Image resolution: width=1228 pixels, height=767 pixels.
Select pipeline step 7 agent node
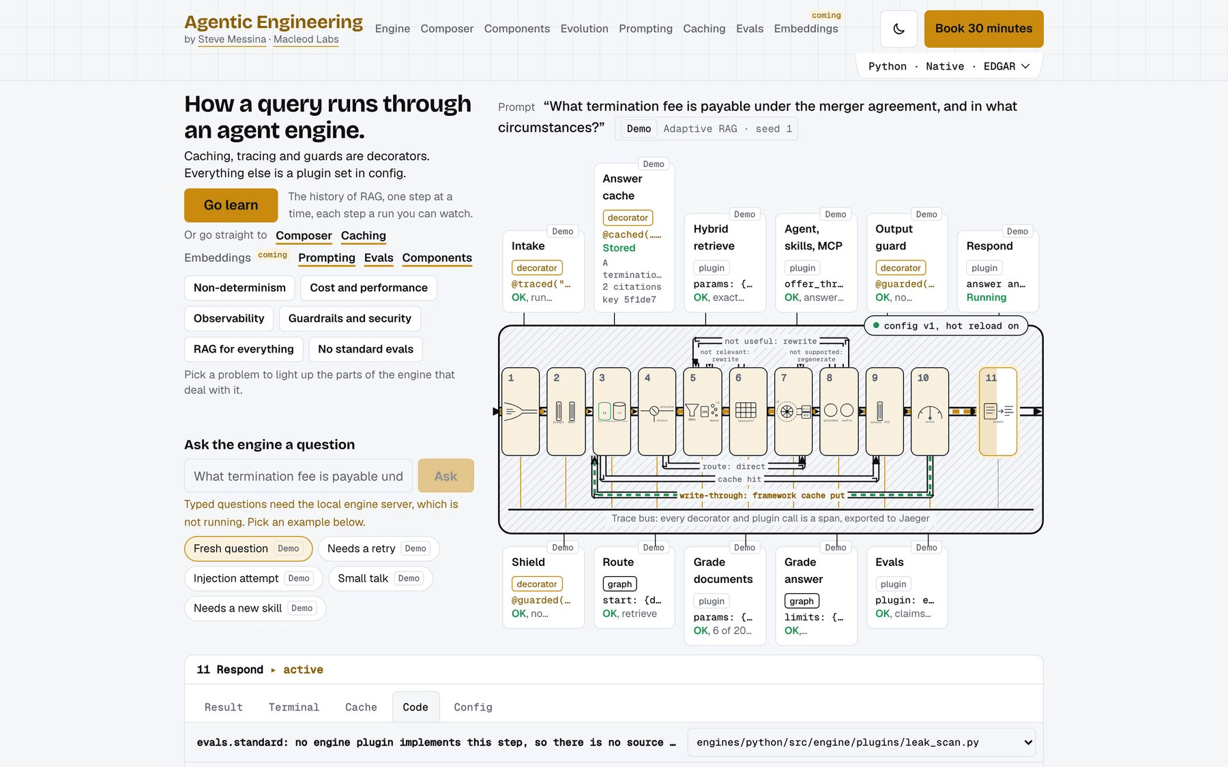[x=793, y=412]
